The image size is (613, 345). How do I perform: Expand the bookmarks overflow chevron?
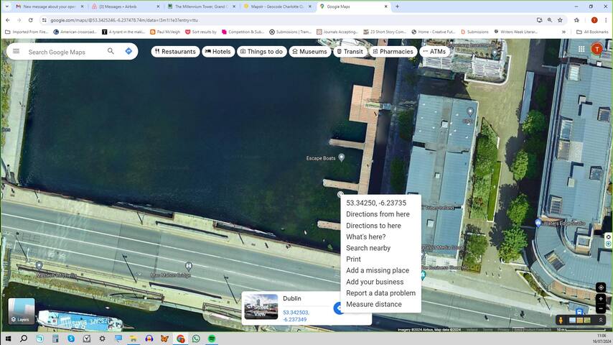coord(563,32)
